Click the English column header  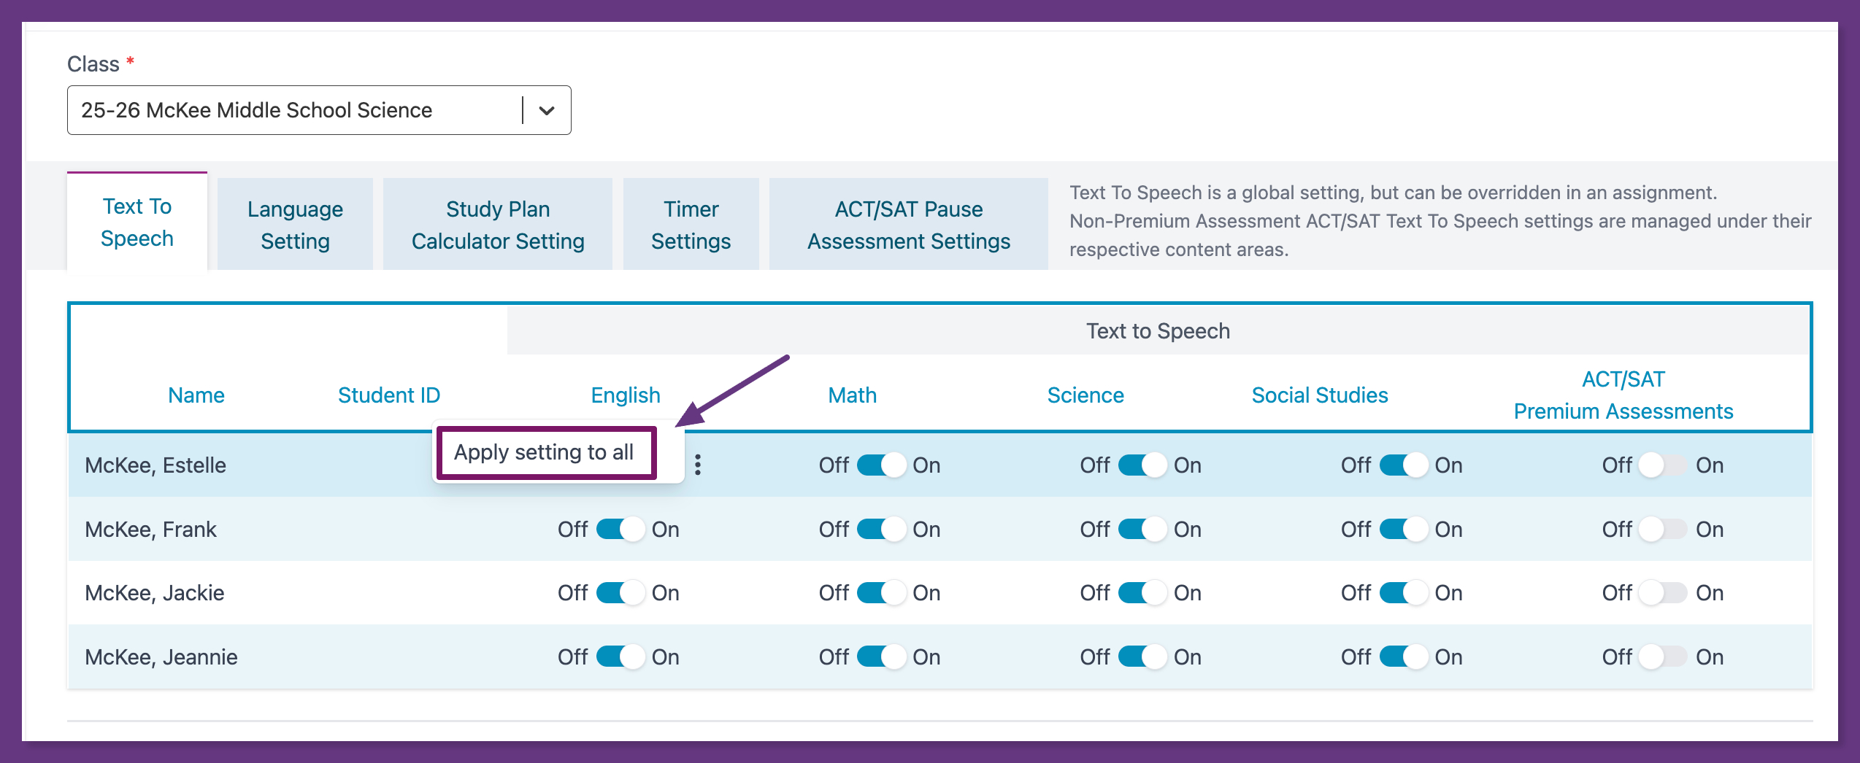click(625, 395)
